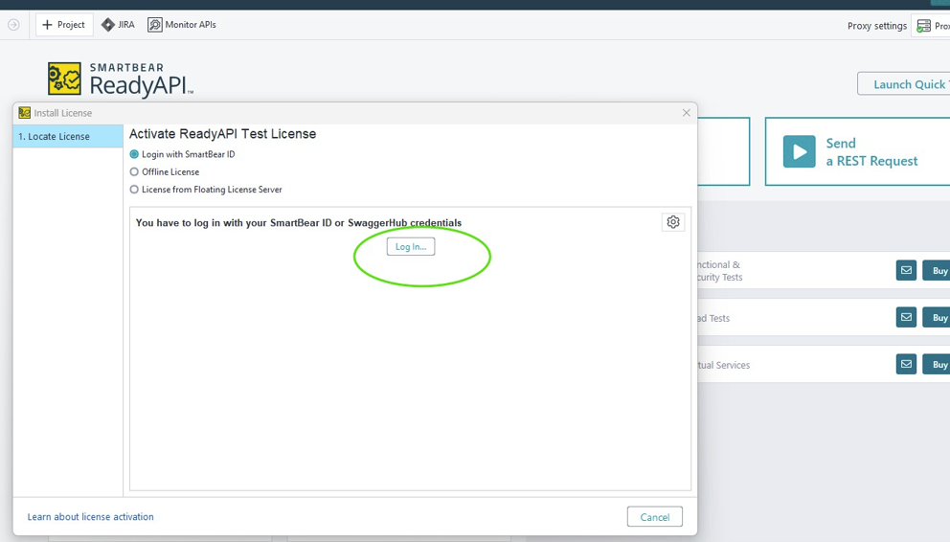The image size is (950, 542).
Task: Create a new Project from toolbar
Action: (64, 25)
